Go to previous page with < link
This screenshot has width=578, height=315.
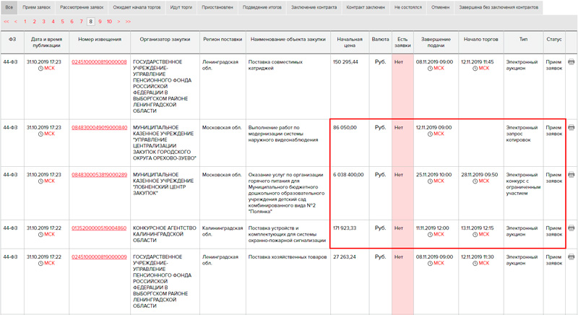[x=15, y=22]
